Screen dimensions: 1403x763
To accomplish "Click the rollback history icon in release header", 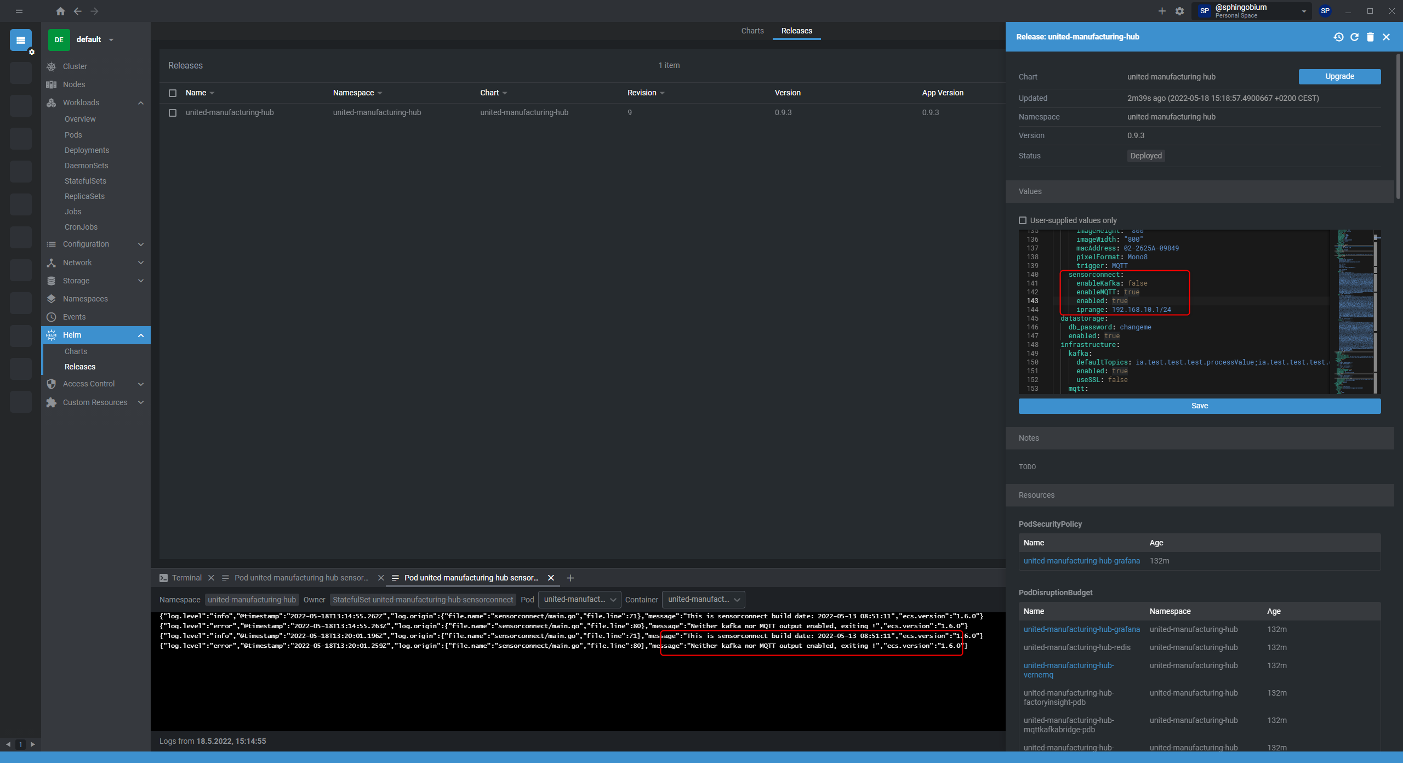I will pos(1338,37).
